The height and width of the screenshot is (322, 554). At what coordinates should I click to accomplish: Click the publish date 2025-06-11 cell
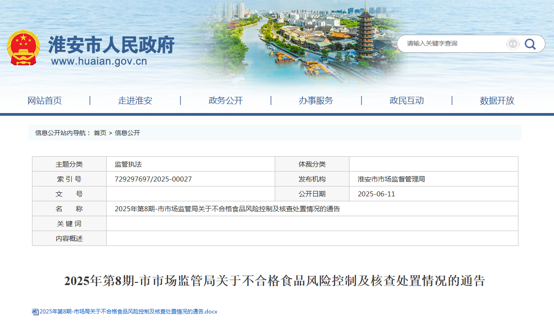tap(376, 194)
